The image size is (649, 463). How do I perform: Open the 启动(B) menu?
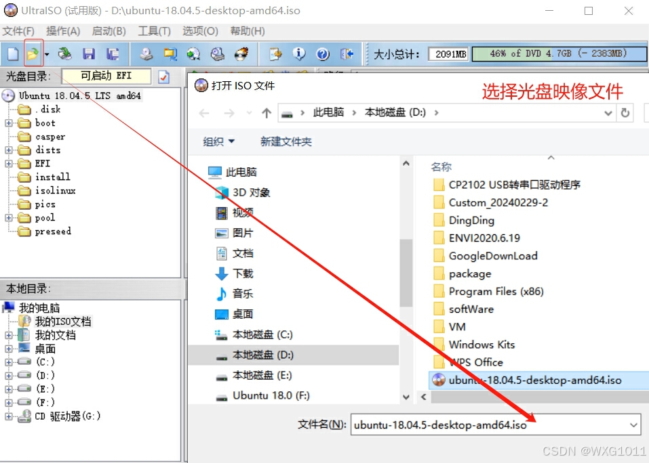[x=109, y=31]
